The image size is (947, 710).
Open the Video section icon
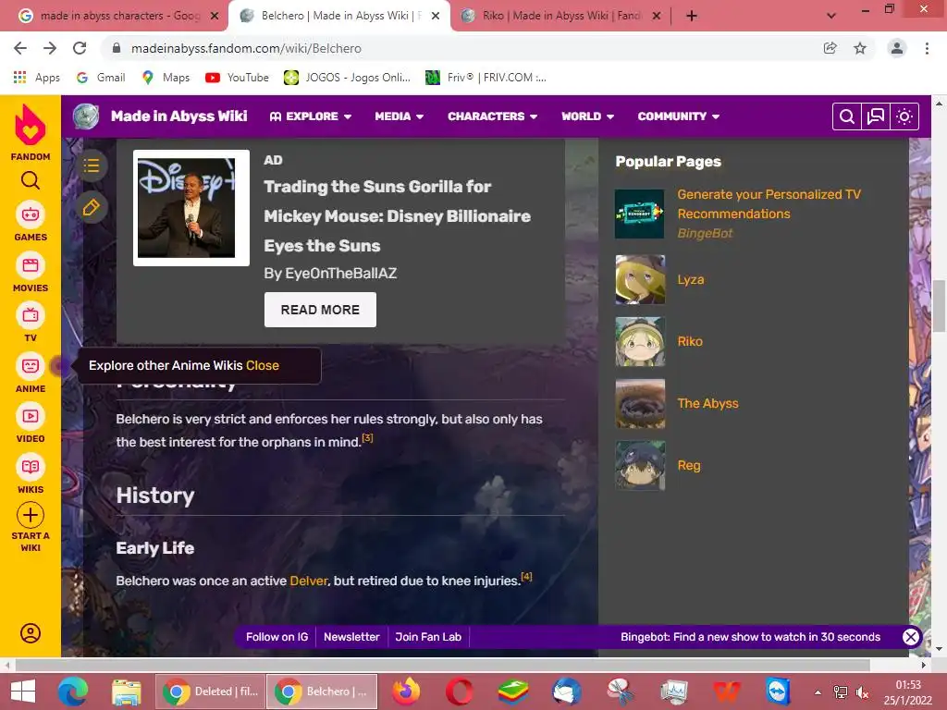click(x=31, y=416)
